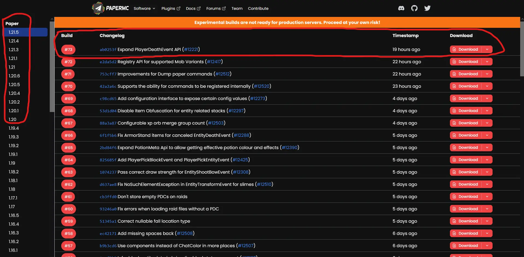Download Paper build #69

coord(466,98)
